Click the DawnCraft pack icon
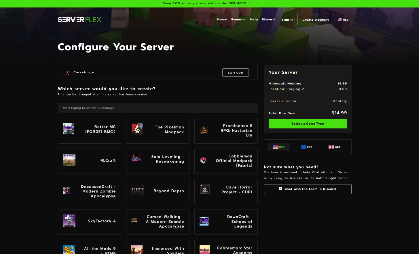 pyautogui.click(x=204, y=221)
